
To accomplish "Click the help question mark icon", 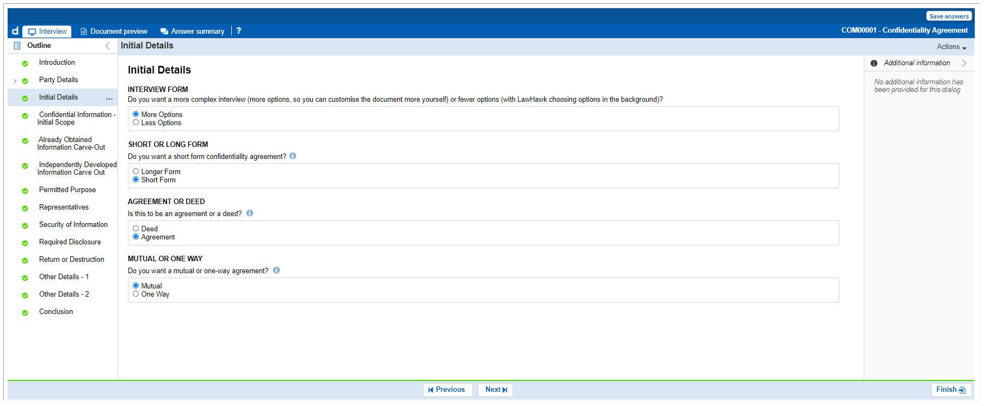I will pos(238,31).
